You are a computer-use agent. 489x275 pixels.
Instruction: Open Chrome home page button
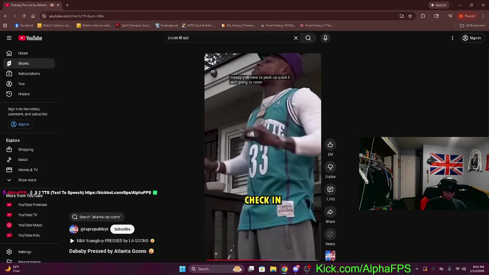(x=33, y=16)
